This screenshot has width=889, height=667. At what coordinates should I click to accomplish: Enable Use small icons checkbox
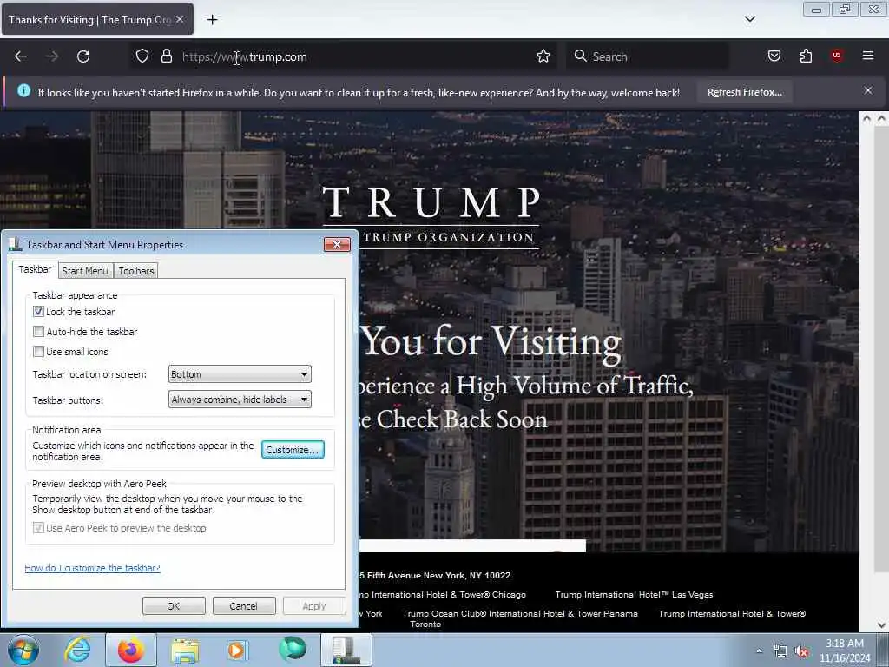tap(38, 352)
